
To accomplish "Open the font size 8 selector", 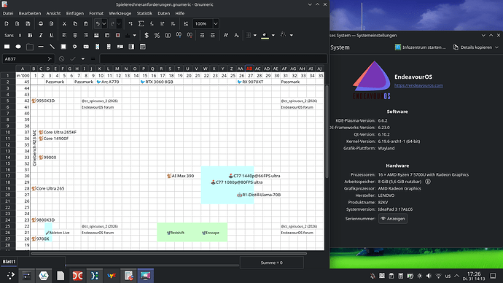I will click(20, 35).
